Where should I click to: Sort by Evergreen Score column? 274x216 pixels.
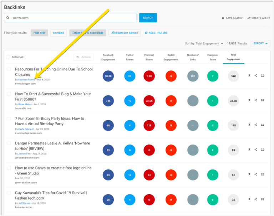pyautogui.click(x=213, y=57)
